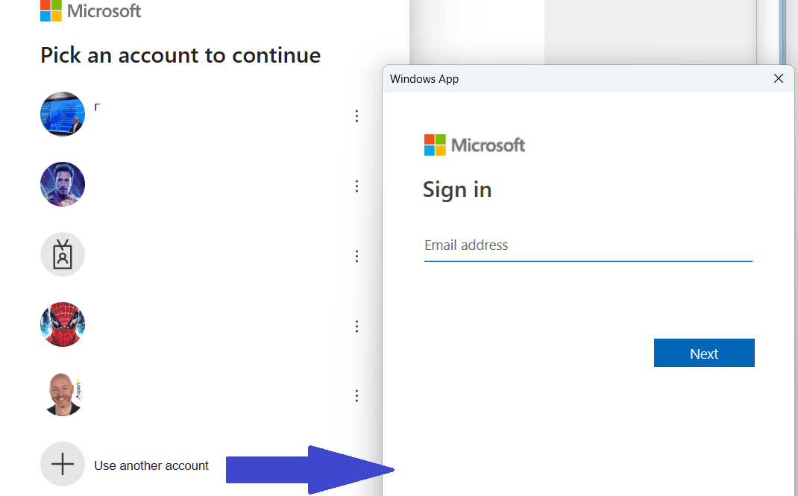The width and height of the screenshot is (798, 496).
Task: Click the Microsoft logo in sign-in dialog
Action: tap(475, 145)
